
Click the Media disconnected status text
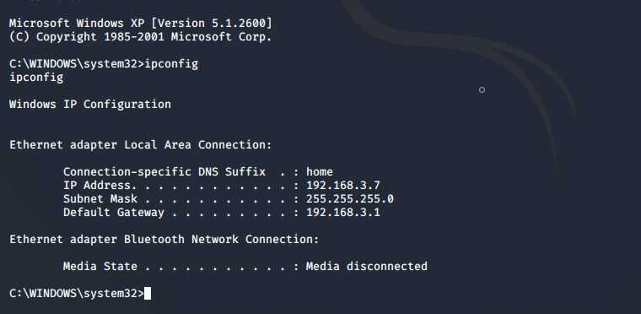coord(367,267)
